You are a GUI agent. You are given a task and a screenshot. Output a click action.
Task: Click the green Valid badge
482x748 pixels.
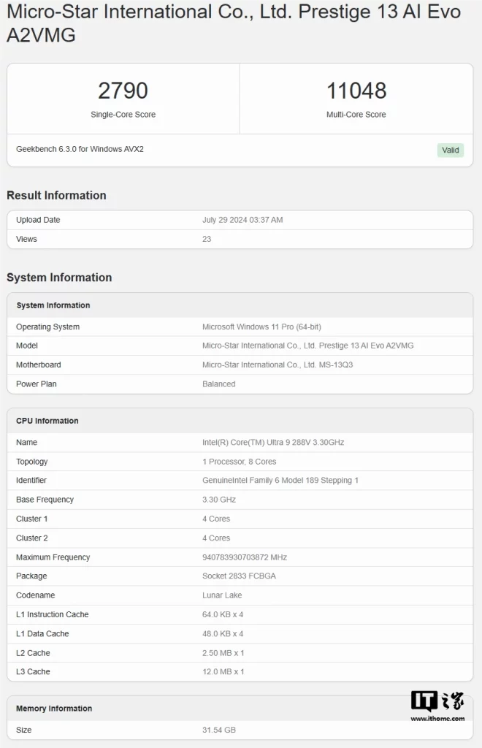pos(451,150)
